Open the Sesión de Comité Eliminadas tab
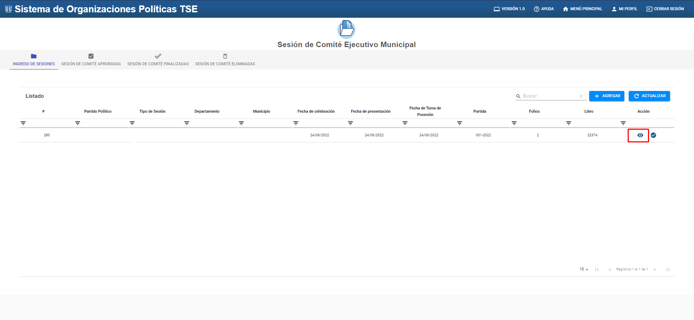The height and width of the screenshot is (320, 694). tap(225, 60)
